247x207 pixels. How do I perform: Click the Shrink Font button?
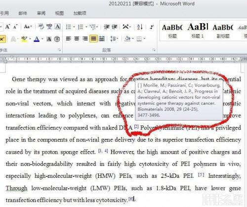pos(15,27)
